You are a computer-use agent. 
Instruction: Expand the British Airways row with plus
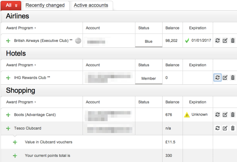click(8, 41)
